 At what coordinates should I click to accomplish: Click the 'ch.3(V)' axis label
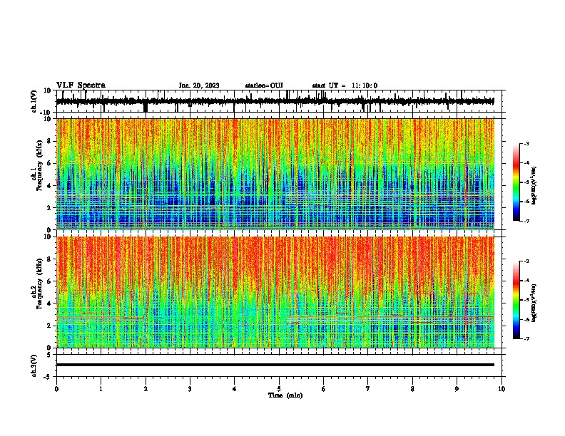[34, 365]
